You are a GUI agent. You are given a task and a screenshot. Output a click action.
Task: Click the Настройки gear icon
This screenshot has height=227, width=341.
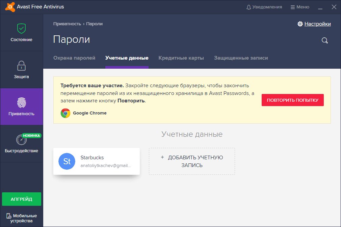click(x=300, y=24)
